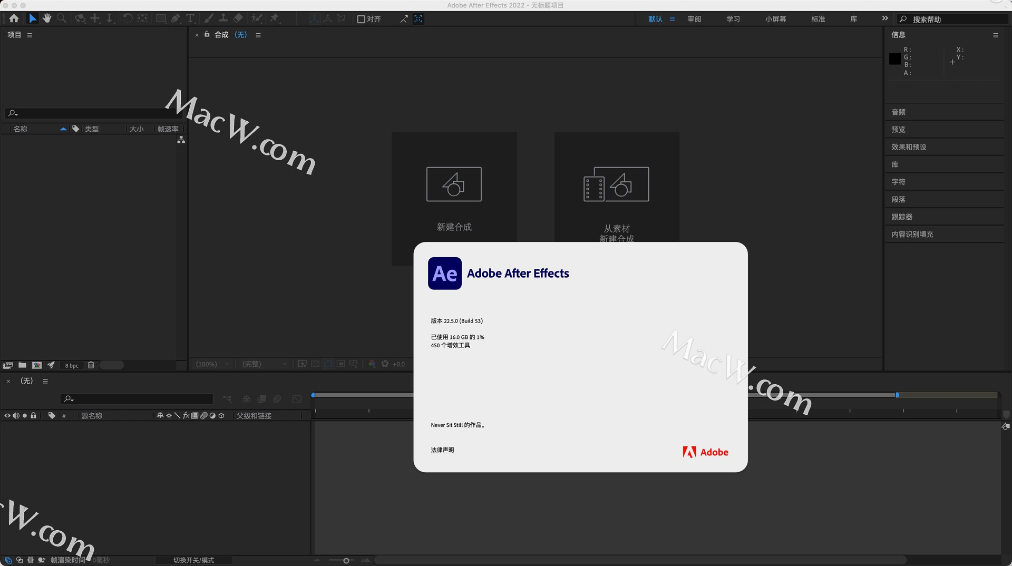
Task: Click the interpret footage icon in Project panel
Action: [x=8, y=365]
